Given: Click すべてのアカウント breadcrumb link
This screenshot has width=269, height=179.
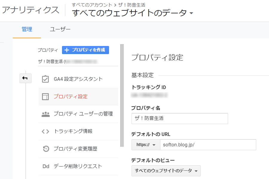Looking at the screenshot, I should pyautogui.click(x=92, y=5).
